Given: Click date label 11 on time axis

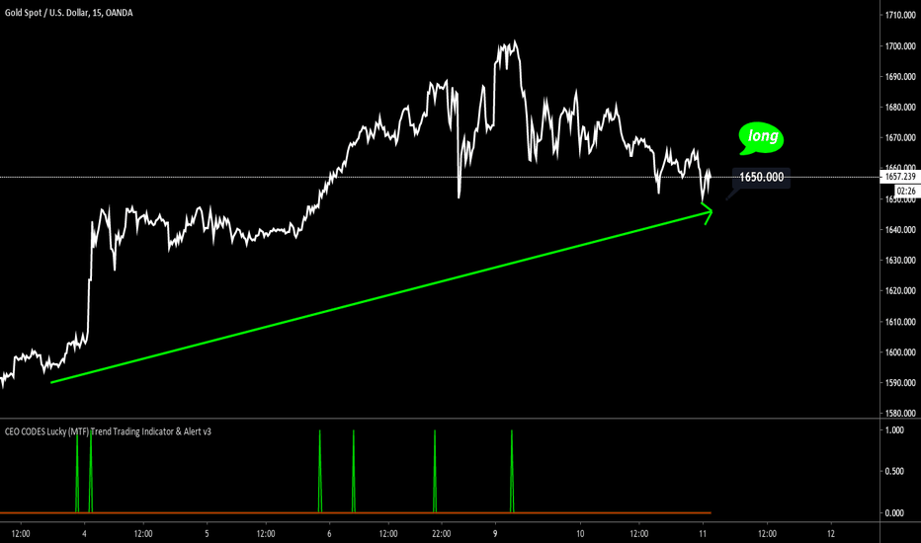Looking at the screenshot, I should (x=703, y=533).
